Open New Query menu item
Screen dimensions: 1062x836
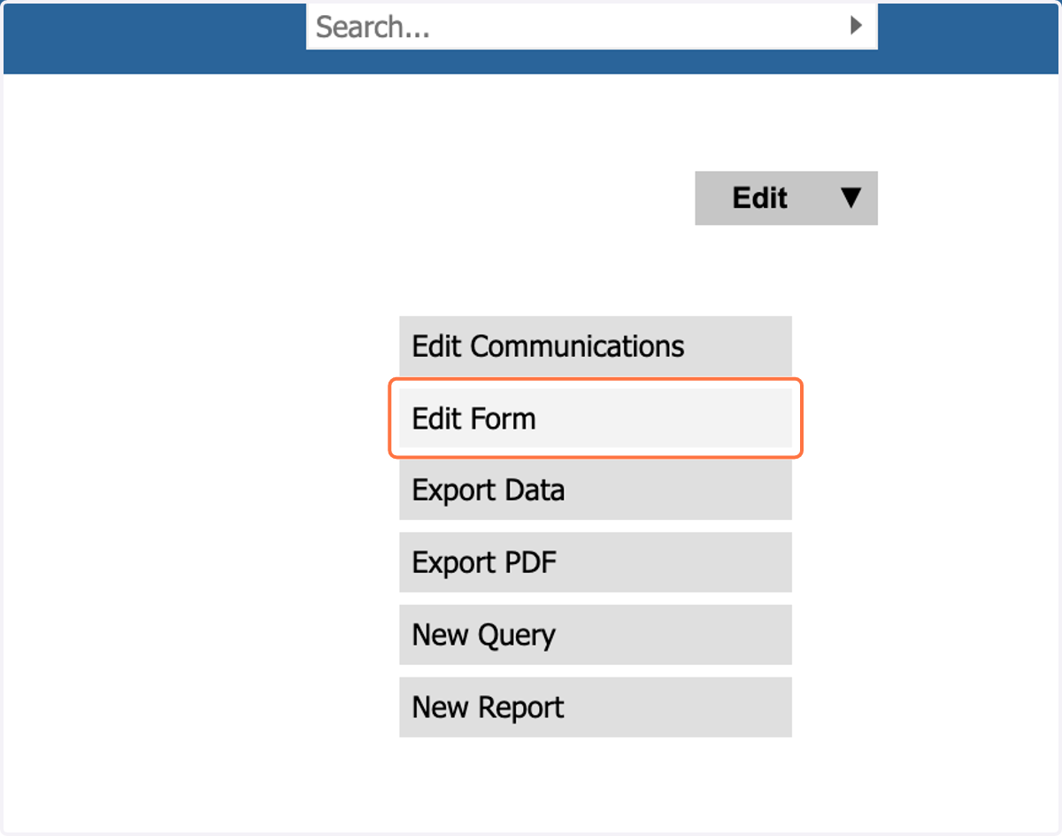click(x=596, y=635)
